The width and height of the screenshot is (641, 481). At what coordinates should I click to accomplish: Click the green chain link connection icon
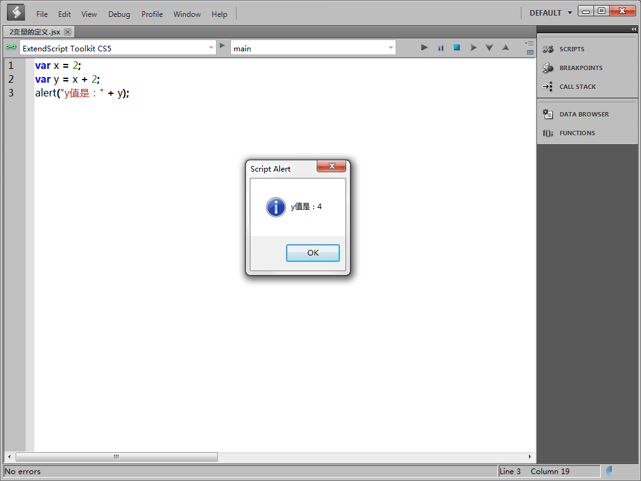point(11,47)
